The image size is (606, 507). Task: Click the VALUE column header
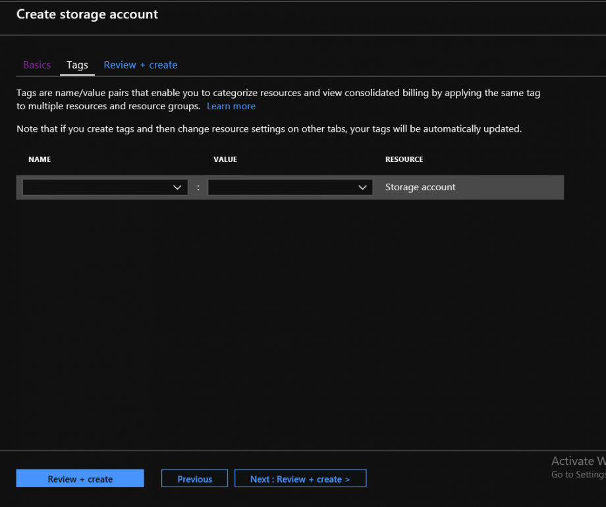pyautogui.click(x=225, y=159)
